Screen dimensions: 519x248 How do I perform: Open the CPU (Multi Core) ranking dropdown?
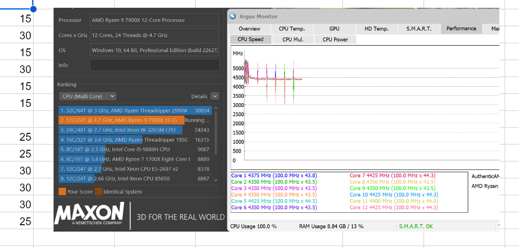87,96
